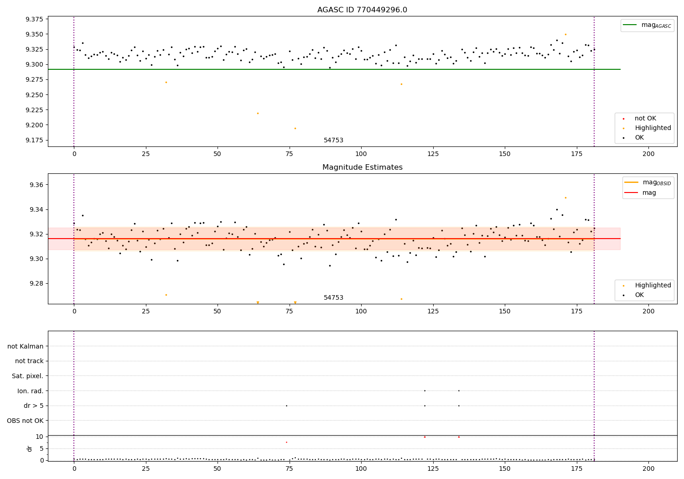Image resolution: width=684 pixels, height=479 pixels.
Task: Click the lowest orange highlighted point in top plot
Action: click(295, 128)
